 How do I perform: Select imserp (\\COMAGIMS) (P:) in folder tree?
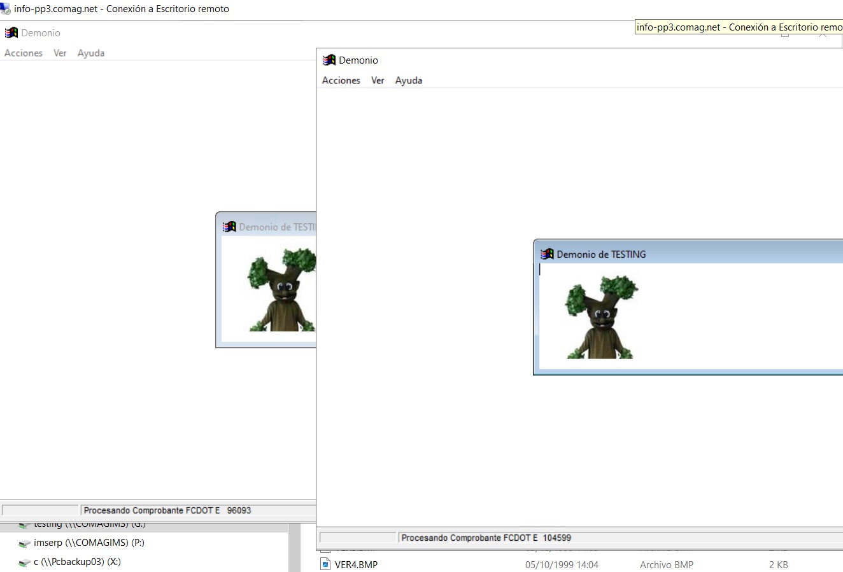click(89, 543)
